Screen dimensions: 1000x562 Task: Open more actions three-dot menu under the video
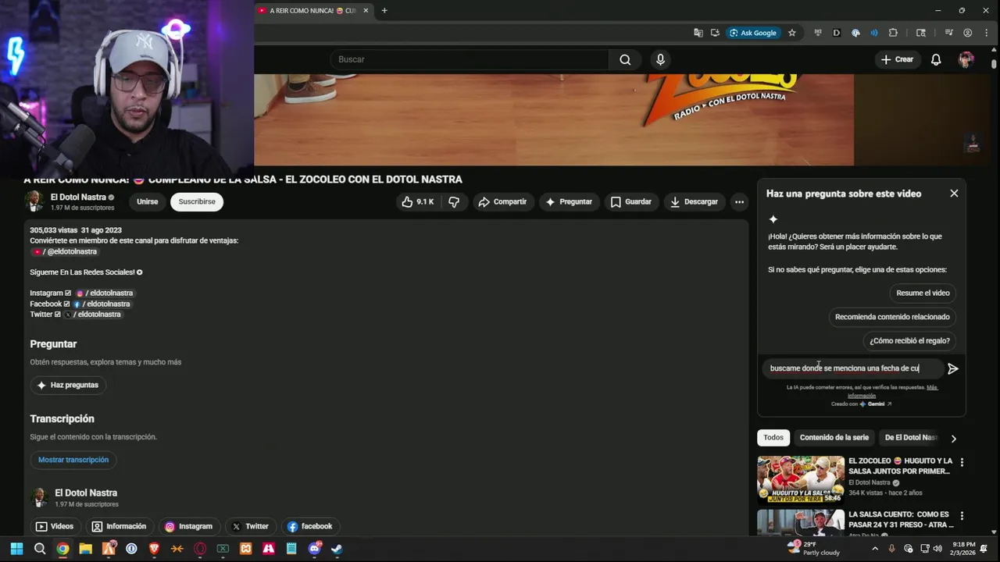coord(739,201)
